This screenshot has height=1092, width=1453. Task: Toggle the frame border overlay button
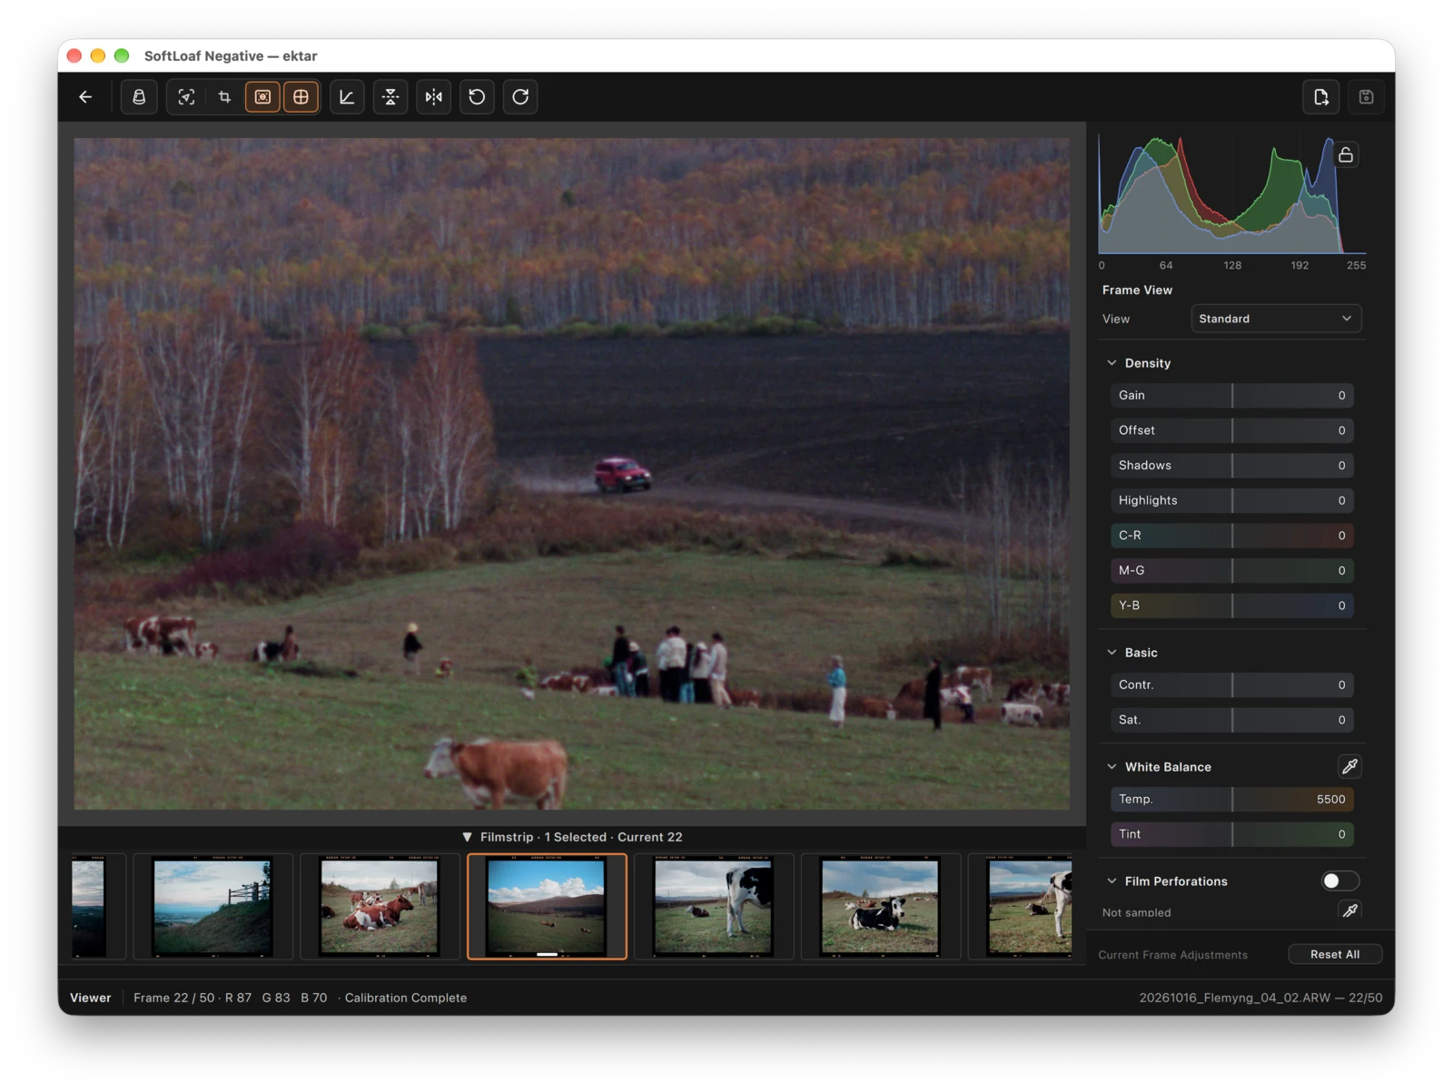[262, 97]
